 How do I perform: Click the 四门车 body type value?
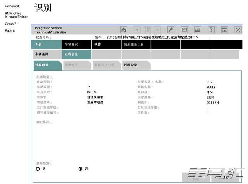(92, 92)
